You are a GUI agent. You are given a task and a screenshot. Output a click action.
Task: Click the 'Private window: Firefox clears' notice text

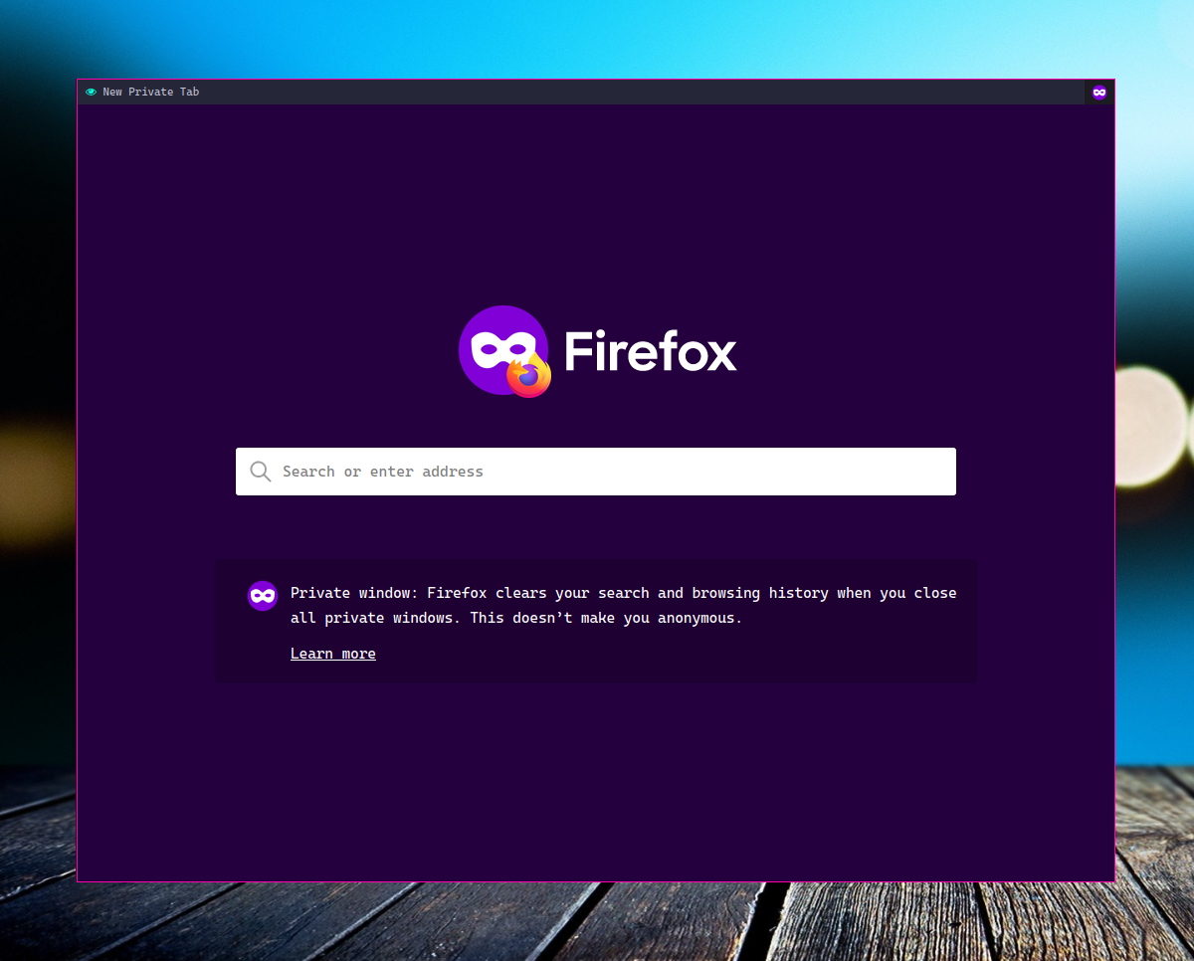(623, 605)
